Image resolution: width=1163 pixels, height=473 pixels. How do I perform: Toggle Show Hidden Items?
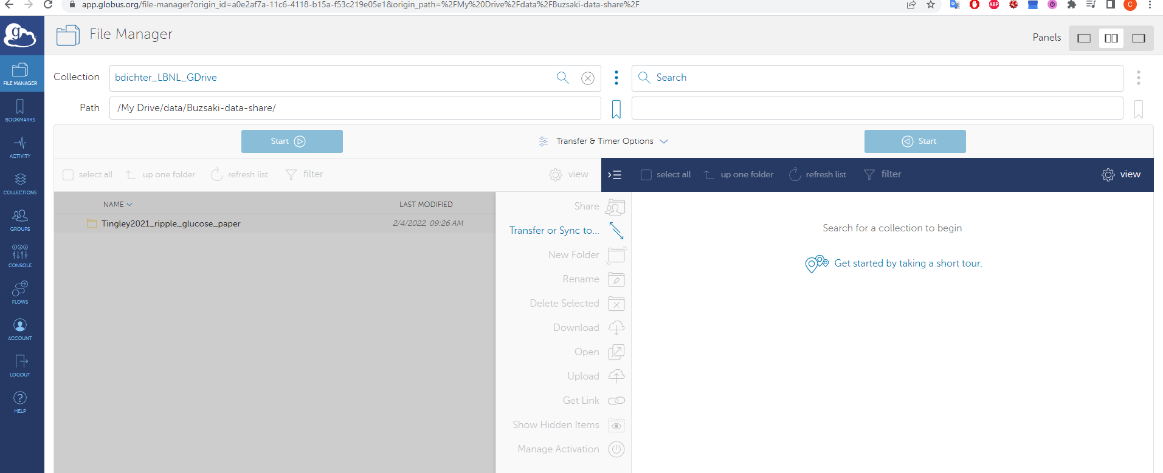(x=568, y=426)
